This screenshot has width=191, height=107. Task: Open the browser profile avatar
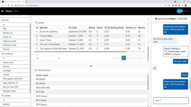(186, 5)
